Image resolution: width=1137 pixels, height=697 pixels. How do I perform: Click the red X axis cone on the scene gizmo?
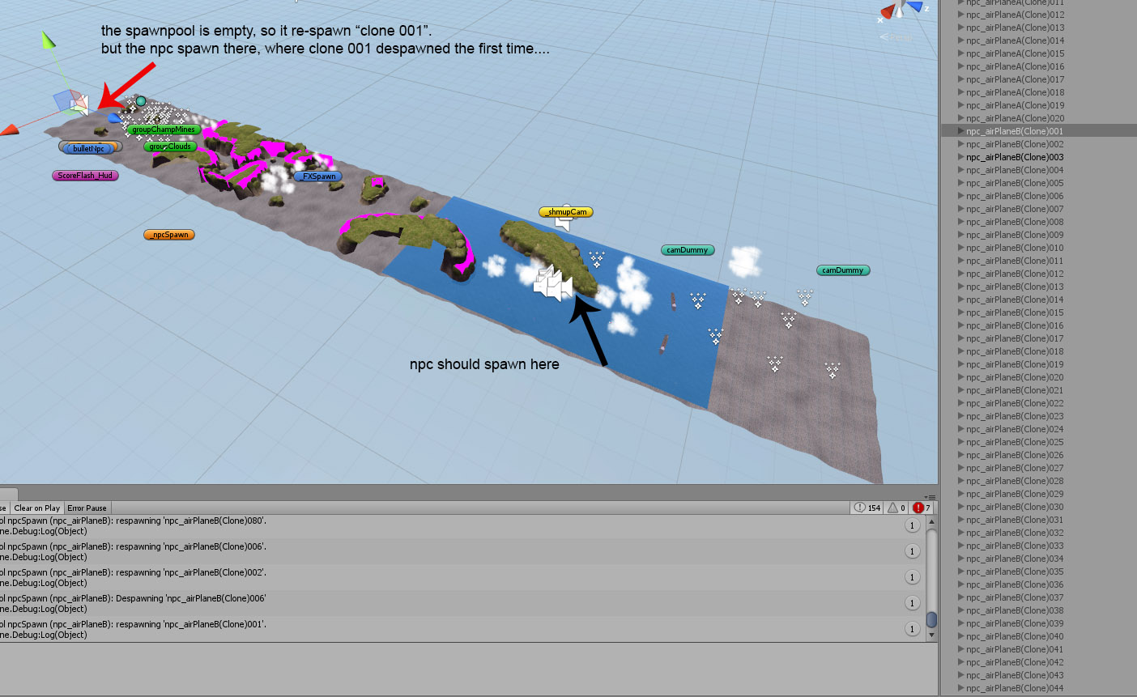coord(887,11)
